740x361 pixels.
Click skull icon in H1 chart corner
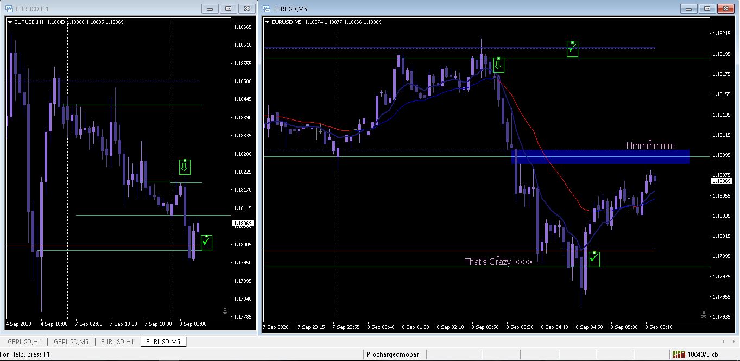(x=225, y=311)
